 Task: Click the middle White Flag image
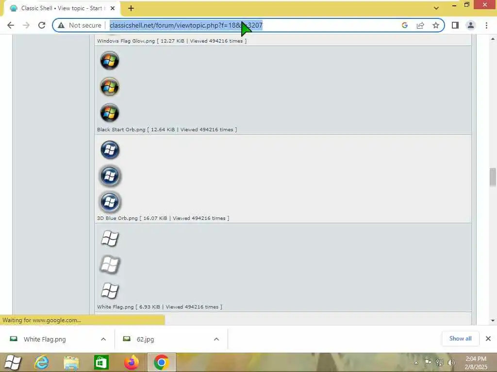pyautogui.click(x=110, y=265)
